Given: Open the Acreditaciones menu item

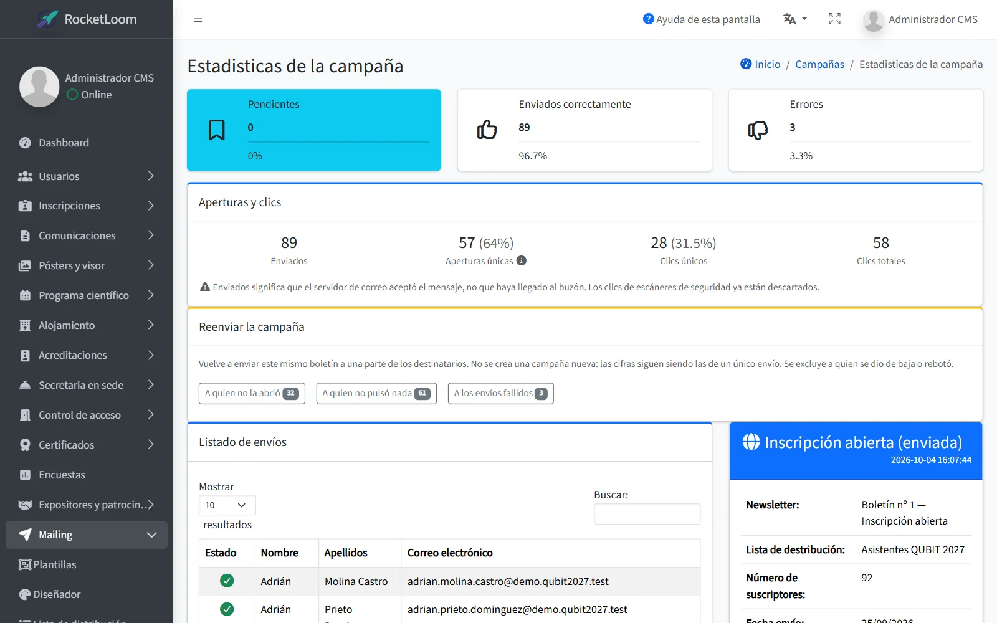Looking at the screenshot, I should coord(87,355).
